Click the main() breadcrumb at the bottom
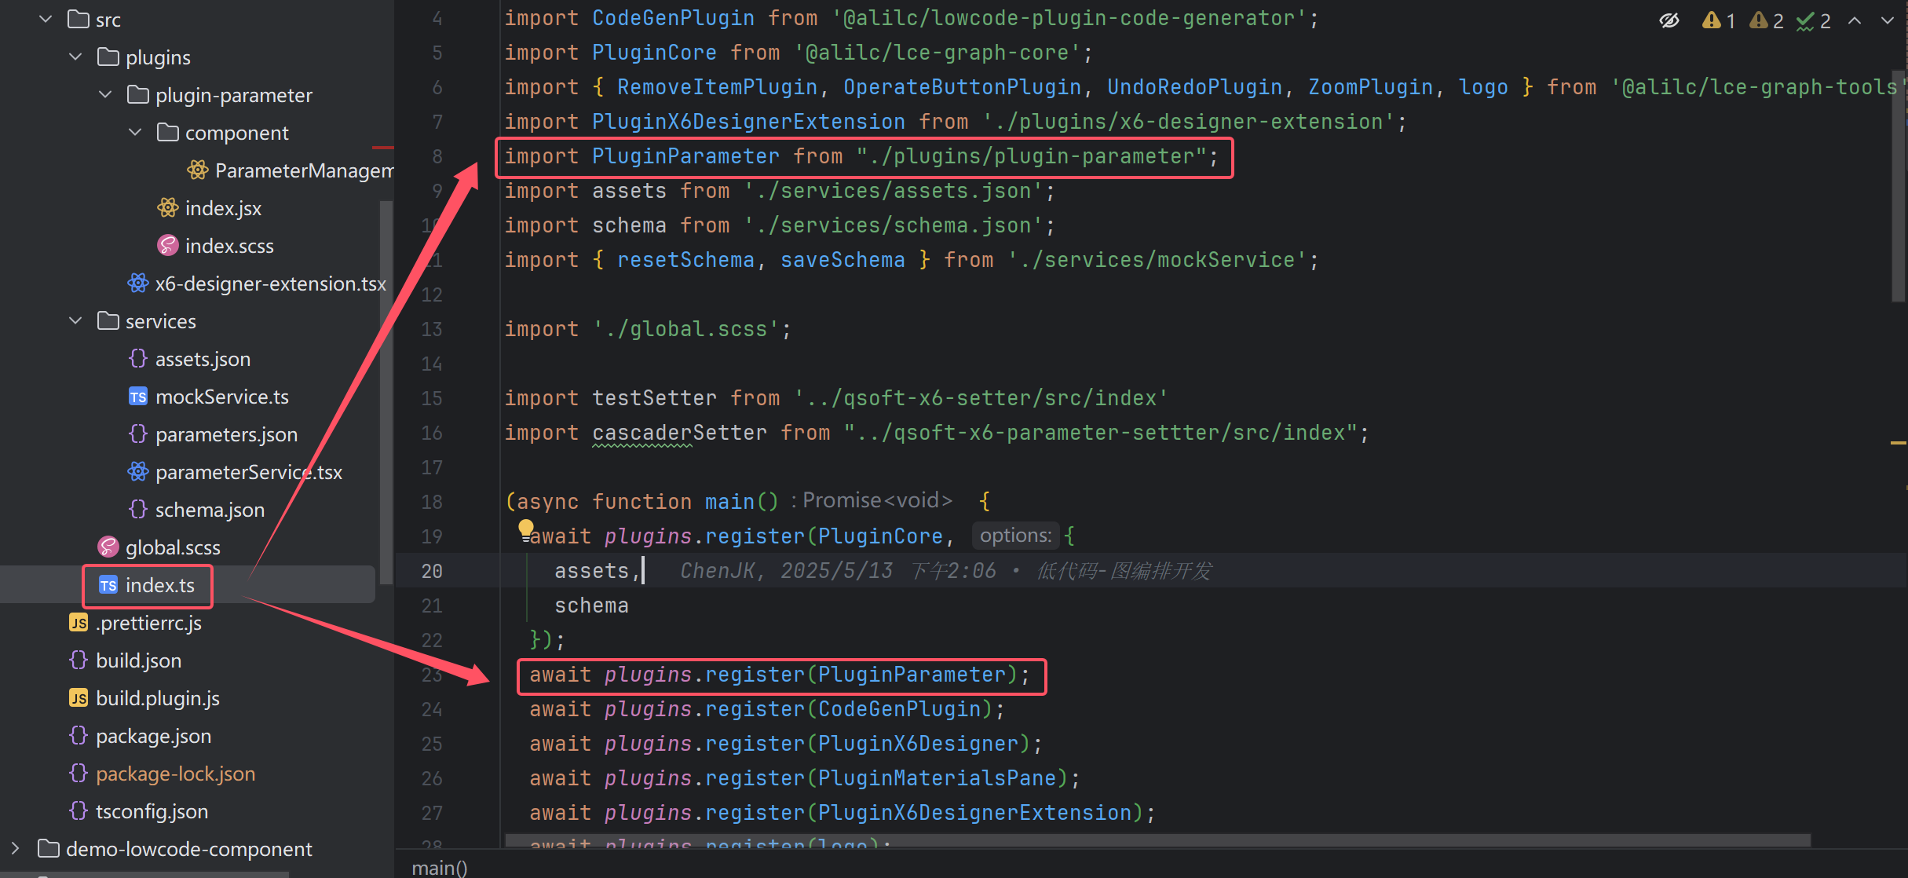 440,867
